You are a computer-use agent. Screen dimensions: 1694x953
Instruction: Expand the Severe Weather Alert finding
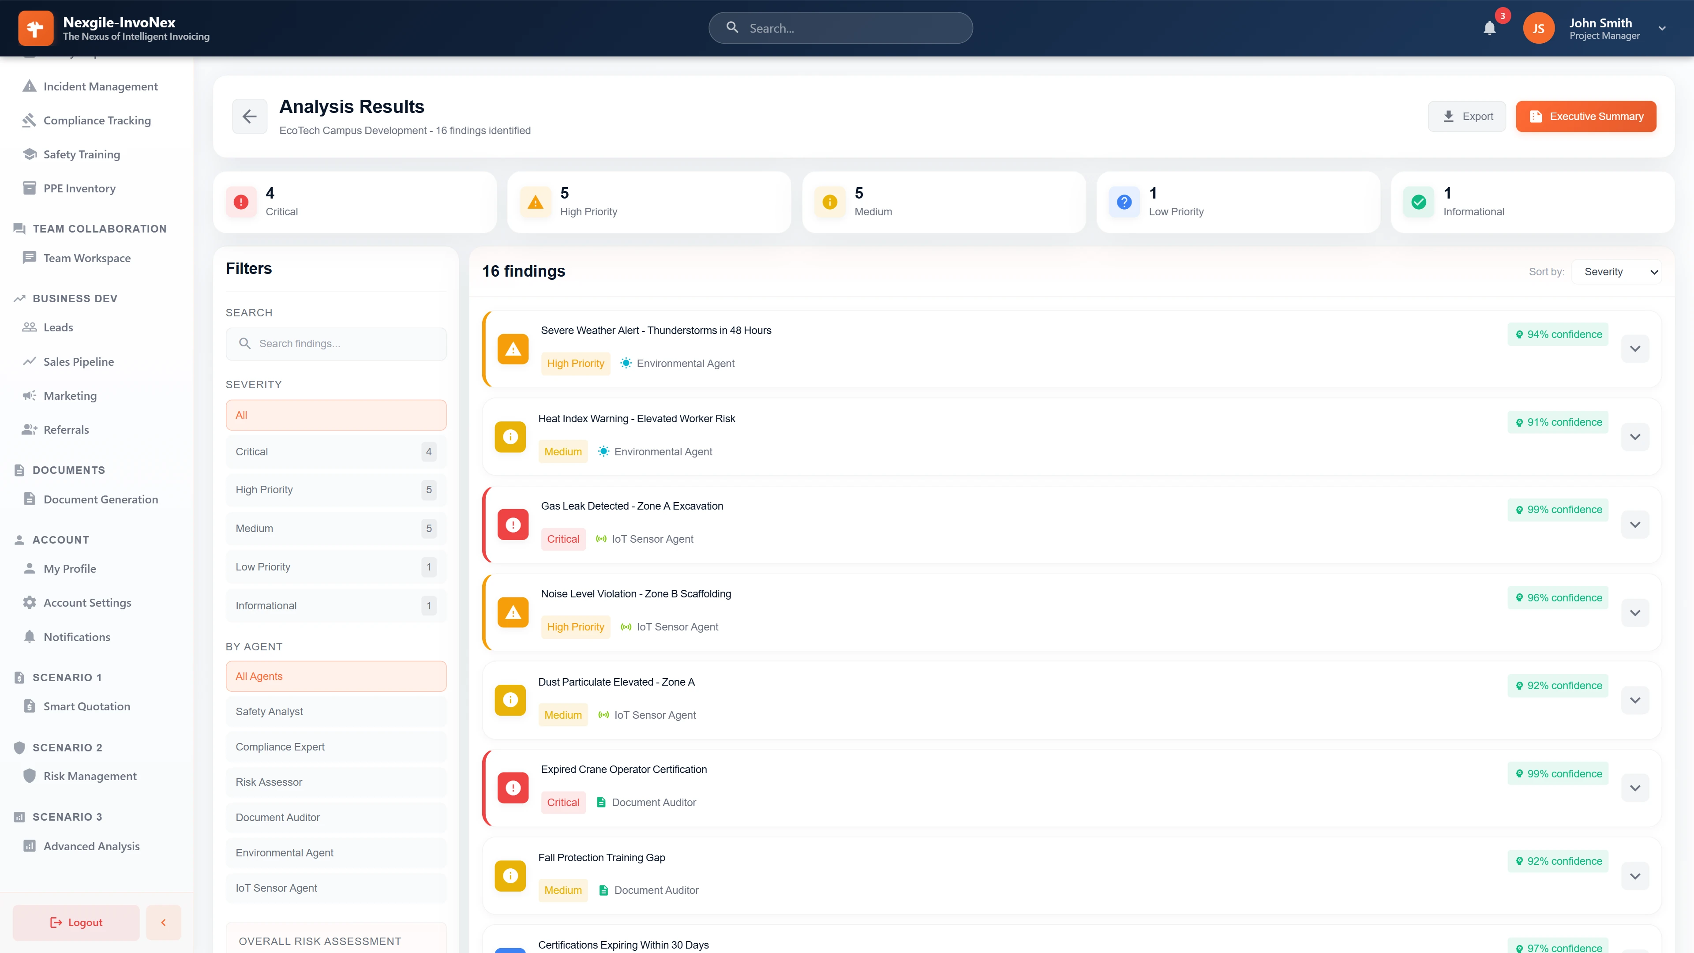tap(1635, 349)
